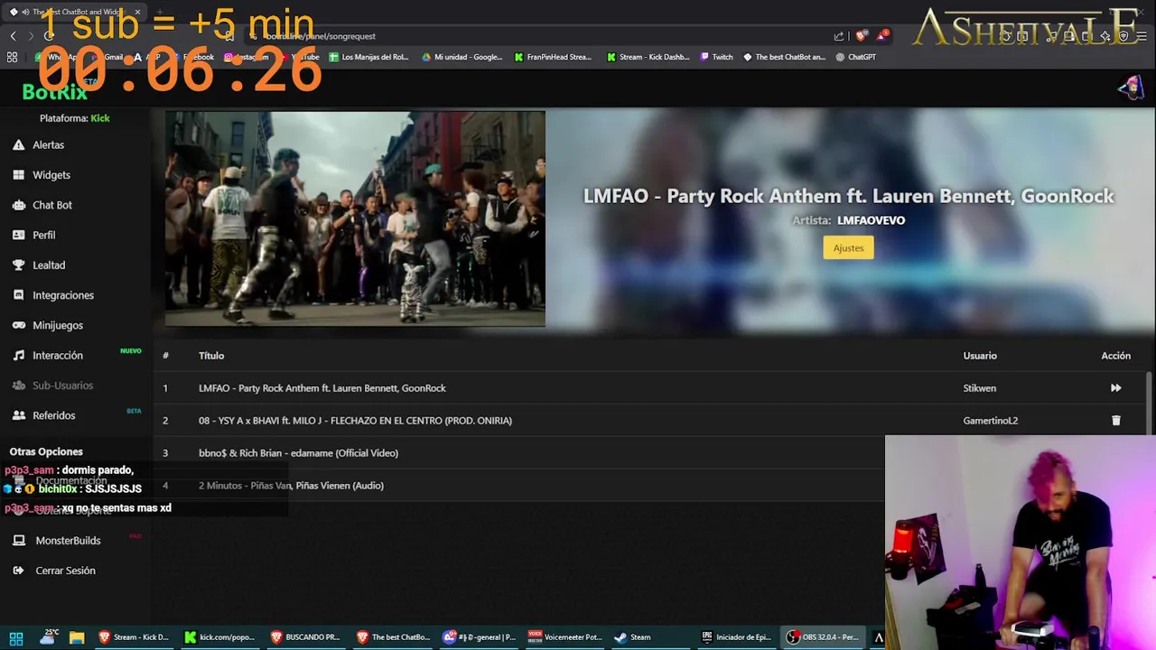
Task: Click the browser back arrow
Action: point(13,36)
